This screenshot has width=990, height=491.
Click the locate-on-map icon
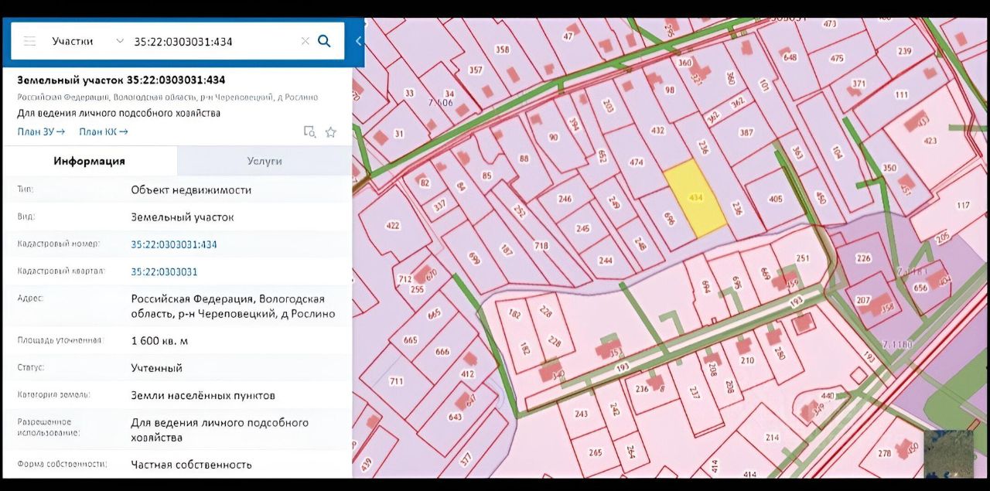(309, 131)
